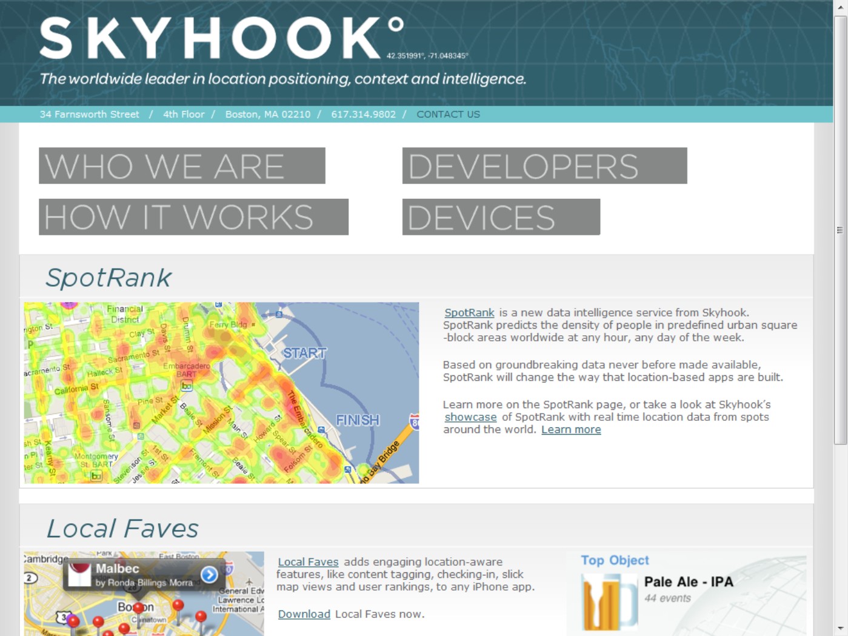This screenshot has height=636, width=848.
Task: Click the Skyhook logo
Action: (222, 38)
